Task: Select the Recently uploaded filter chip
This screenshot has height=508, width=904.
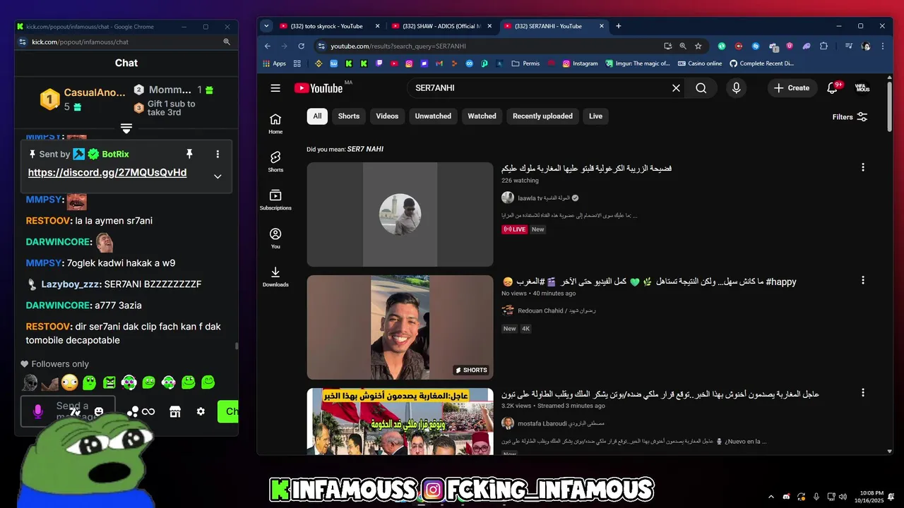Action: pyautogui.click(x=542, y=116)
